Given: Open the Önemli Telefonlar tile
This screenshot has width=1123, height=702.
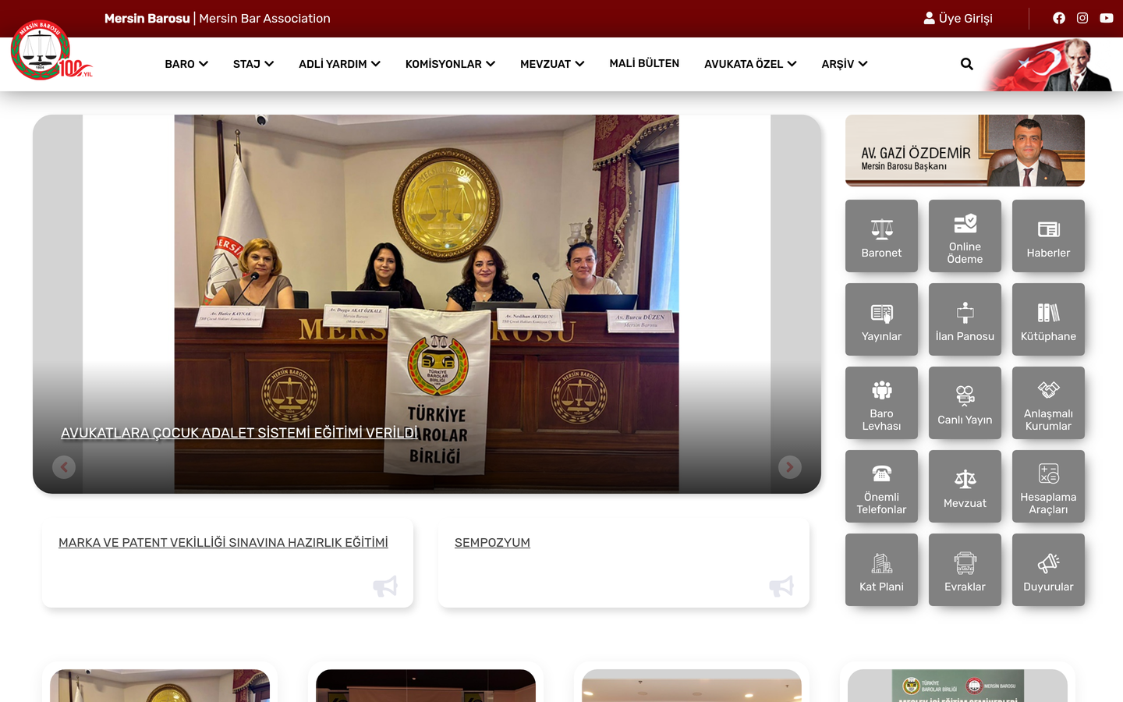Looking at the screenshot, I should (881, 486).
